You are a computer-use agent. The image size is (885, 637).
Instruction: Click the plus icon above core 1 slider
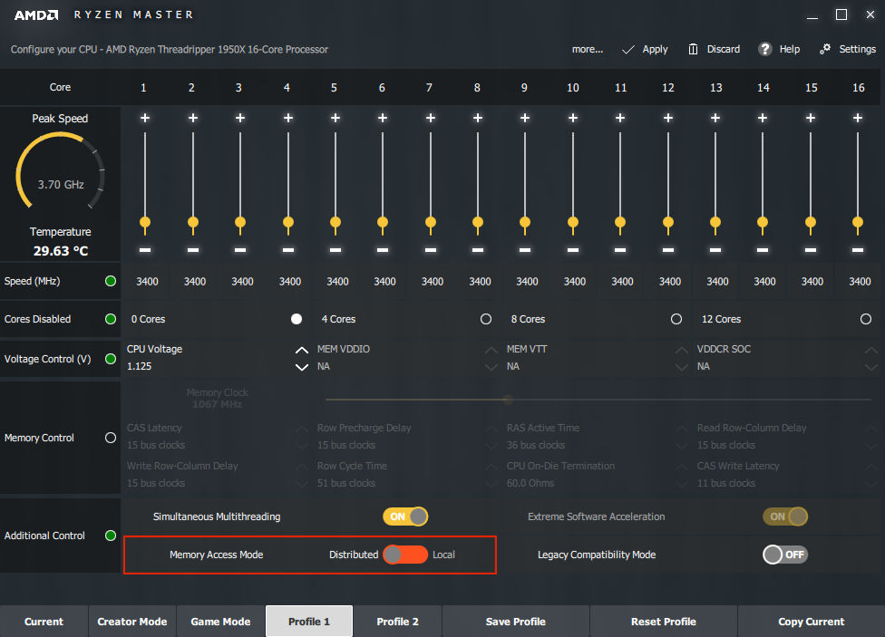pos(145,118)
